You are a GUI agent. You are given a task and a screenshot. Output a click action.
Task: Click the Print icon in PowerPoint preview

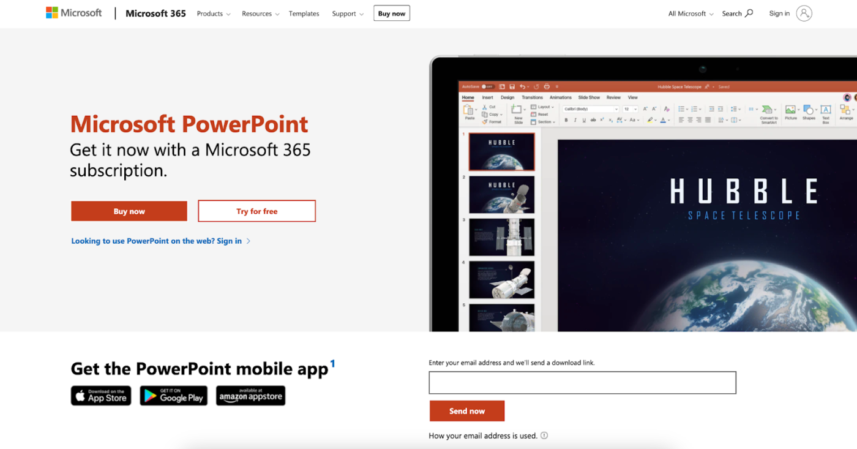tap(547, 87)
